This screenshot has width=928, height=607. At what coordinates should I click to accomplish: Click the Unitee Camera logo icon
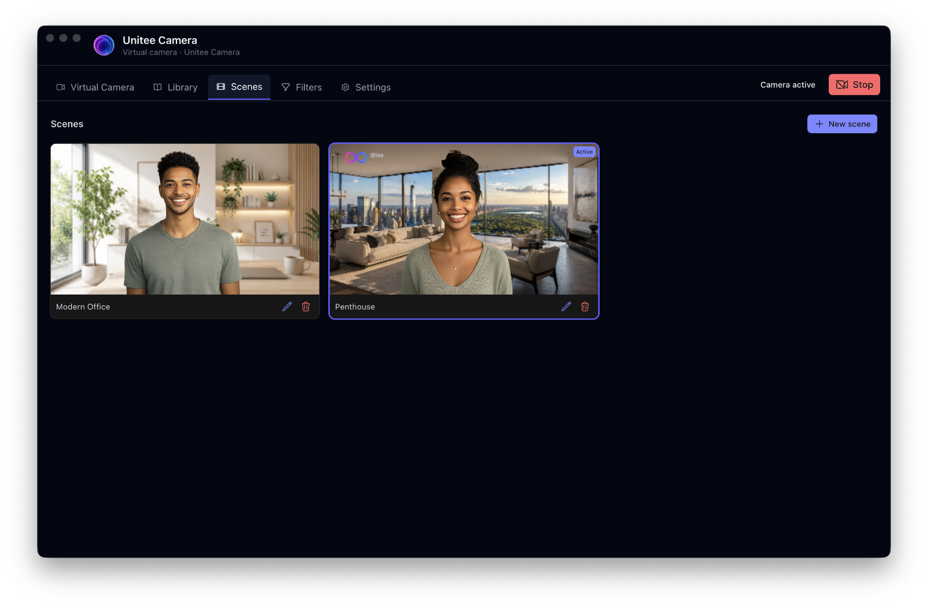point(104,45)
